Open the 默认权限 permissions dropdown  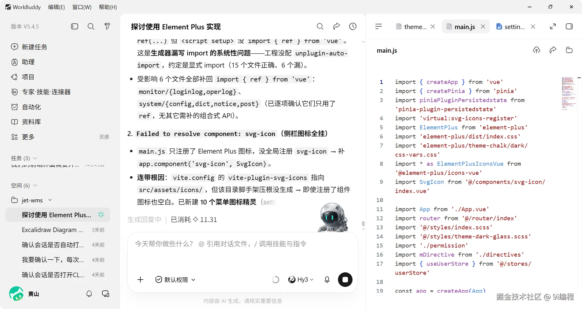pos(175,280)
